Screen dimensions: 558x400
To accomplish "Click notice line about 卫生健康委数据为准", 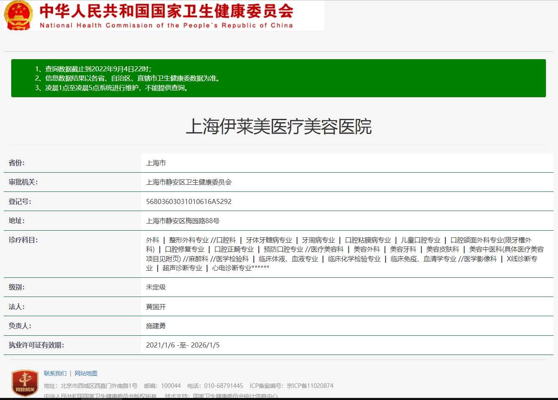I will (x=127, y=78).
